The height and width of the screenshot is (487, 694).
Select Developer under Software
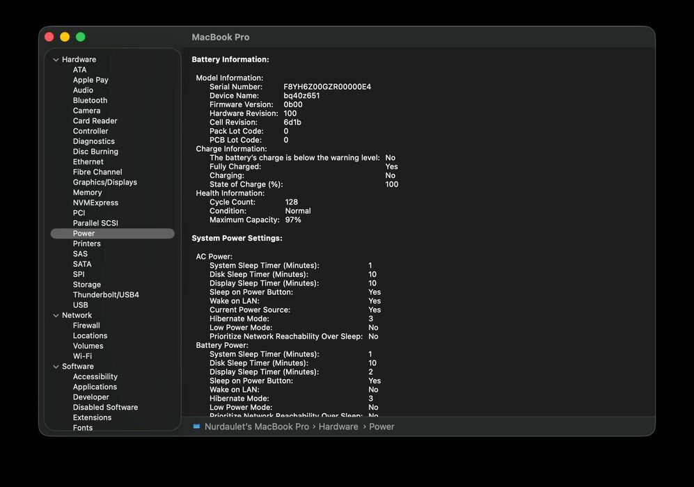[x=90, y=397]
